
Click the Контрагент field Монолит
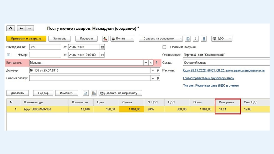click(86, 62)
